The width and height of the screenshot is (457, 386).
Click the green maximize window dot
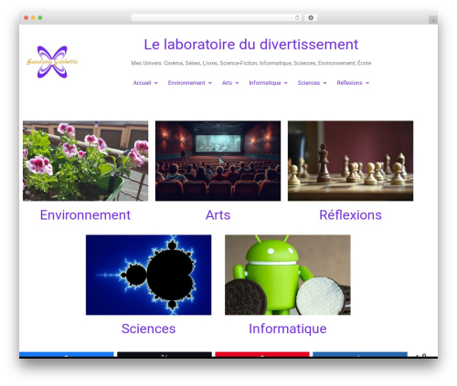(40, 18)
